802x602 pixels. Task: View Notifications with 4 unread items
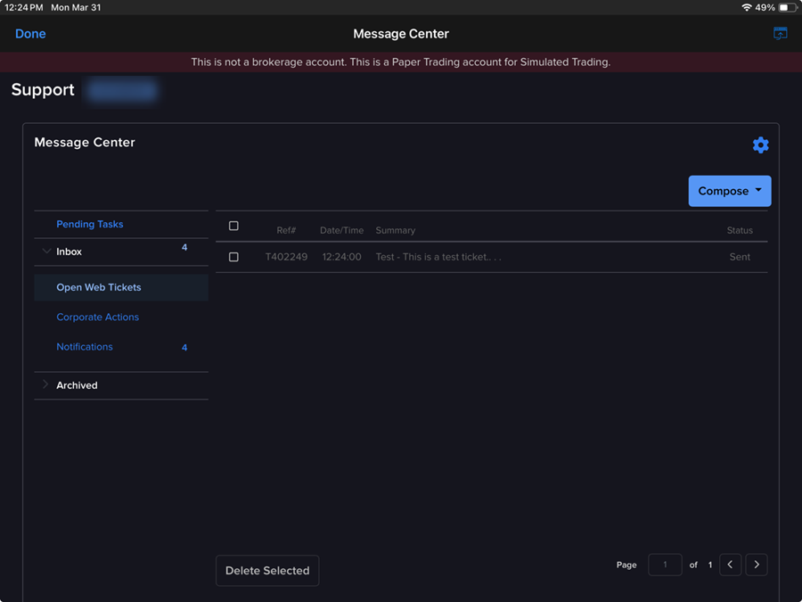point(84,346)
